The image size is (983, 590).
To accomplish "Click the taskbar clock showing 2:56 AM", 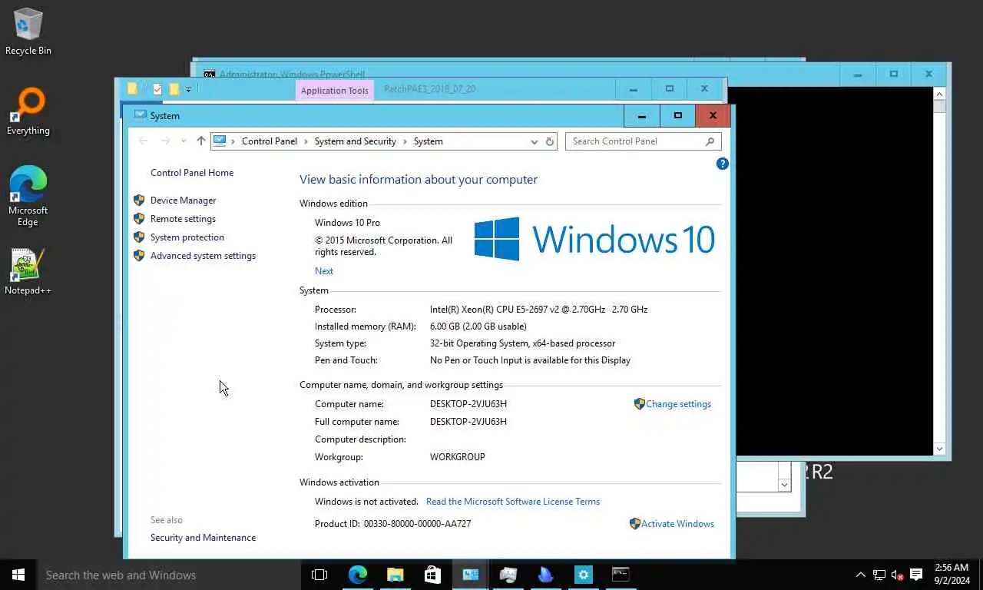I will (952, 574).
